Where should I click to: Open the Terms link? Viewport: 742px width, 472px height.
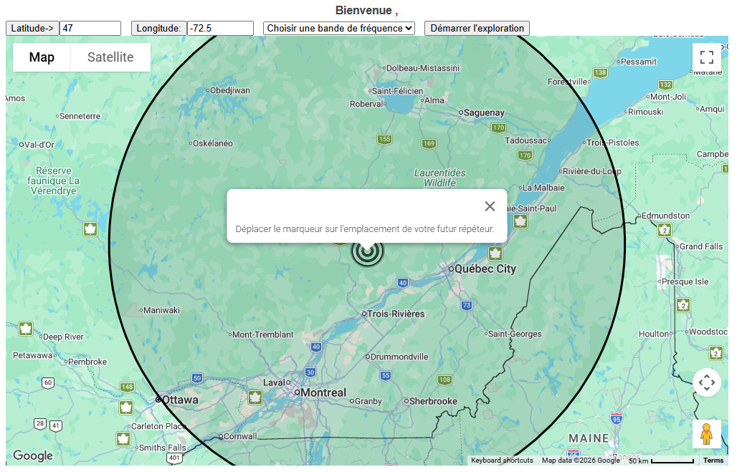(x=713, y=460)
